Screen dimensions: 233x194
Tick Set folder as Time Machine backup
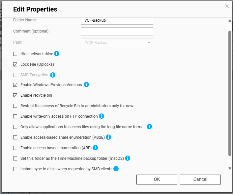click(x=15, y=158)
